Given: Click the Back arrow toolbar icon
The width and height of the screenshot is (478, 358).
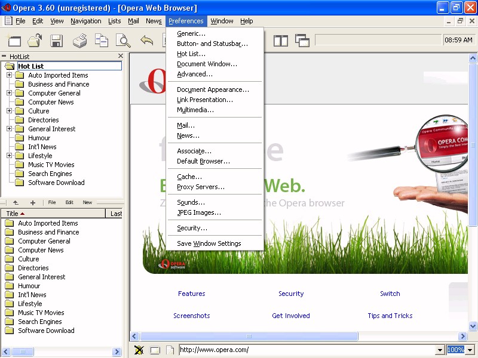Looking at the screenshot, I should click(146, 41).
